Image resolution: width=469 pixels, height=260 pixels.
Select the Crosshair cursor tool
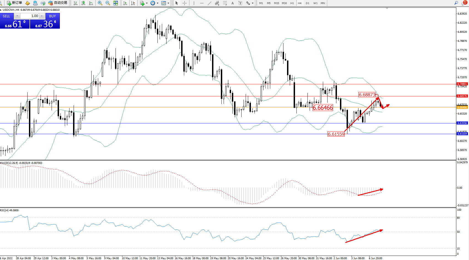tap(184, 3)
